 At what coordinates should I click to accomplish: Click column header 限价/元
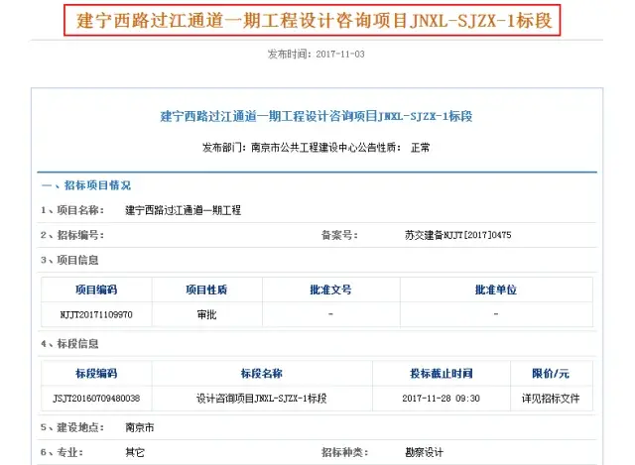coord(551,374)
